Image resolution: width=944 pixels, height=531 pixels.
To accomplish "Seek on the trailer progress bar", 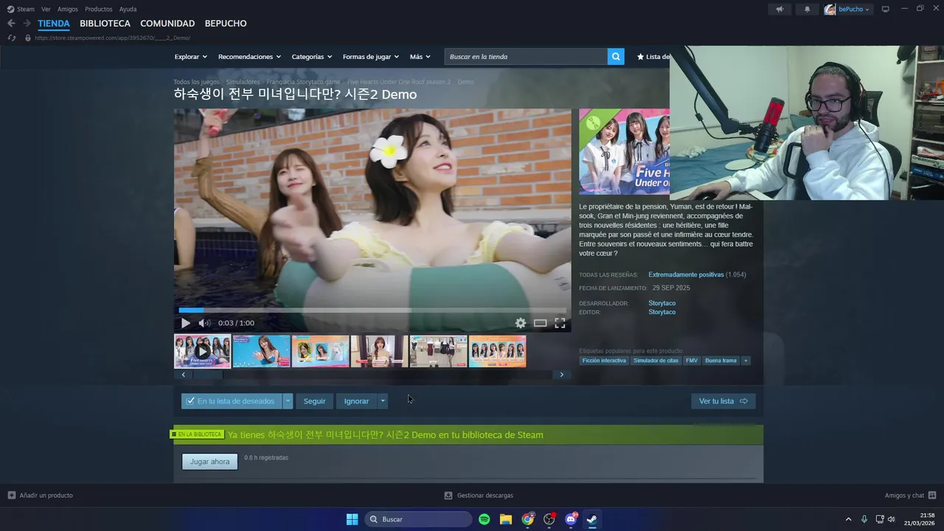I will 372,310.
